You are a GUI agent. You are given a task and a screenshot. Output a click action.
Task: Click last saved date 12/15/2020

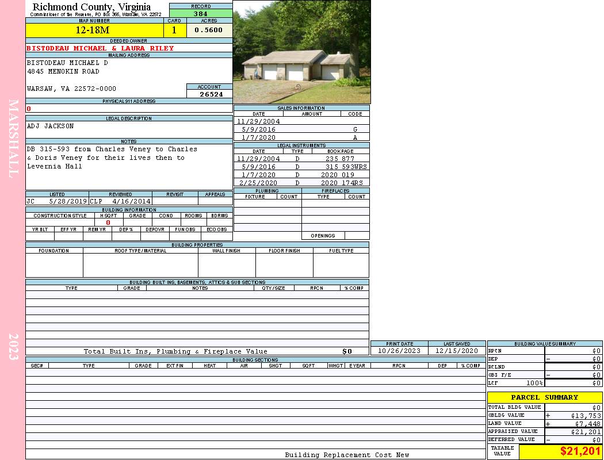[x=457, y=351]
